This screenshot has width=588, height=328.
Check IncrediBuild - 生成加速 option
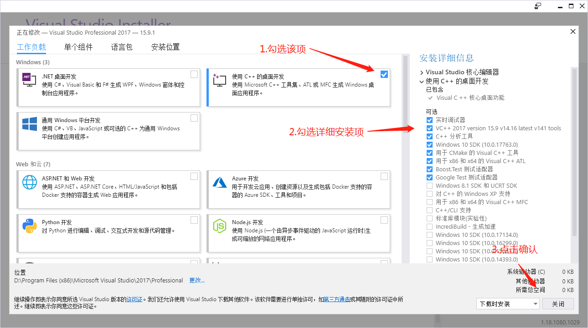[429, 227]
